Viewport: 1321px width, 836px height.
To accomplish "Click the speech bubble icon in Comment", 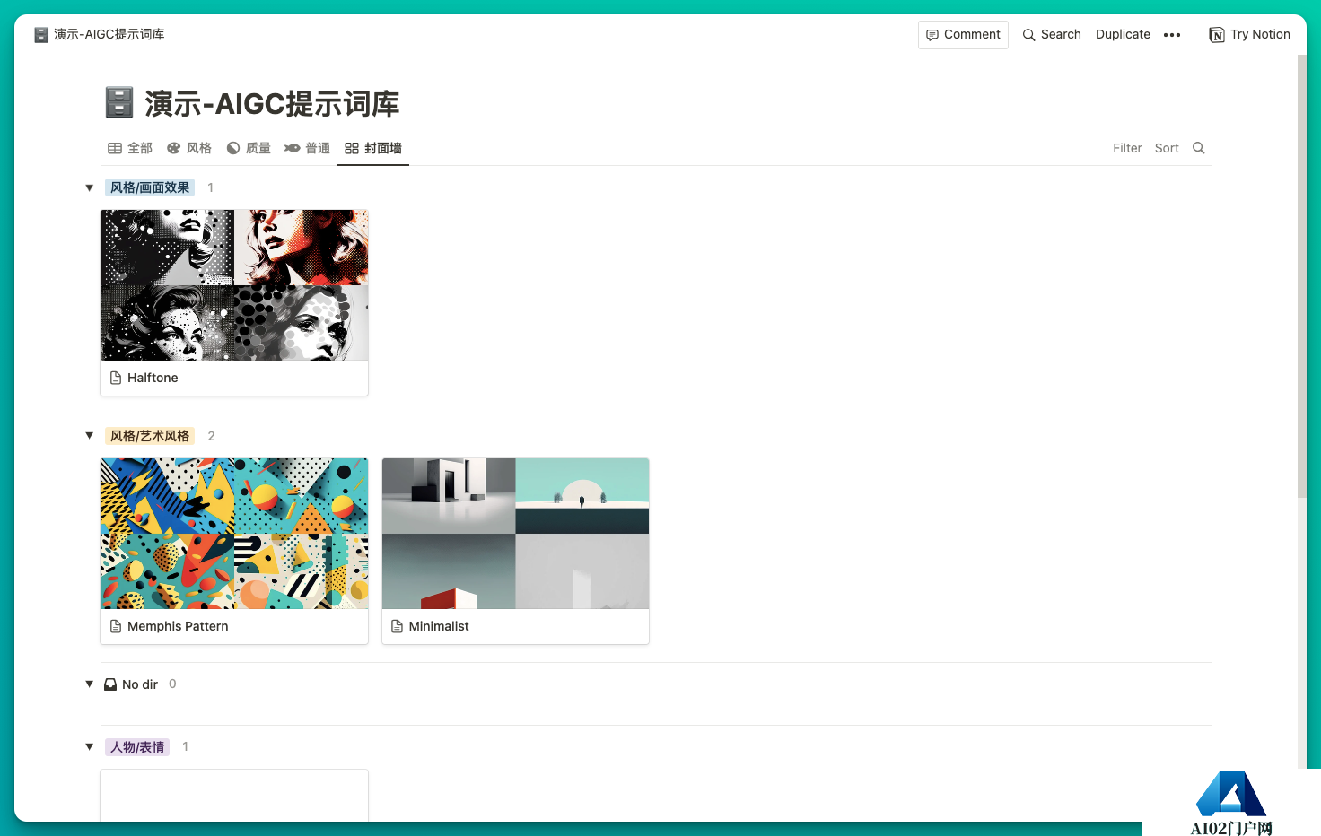I will (x=932, y=35).
